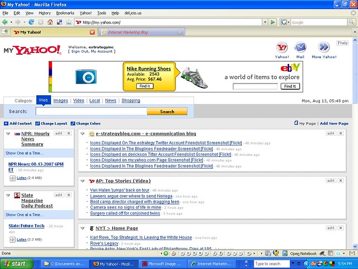
Task: Open the del.icio.us menu
Action: (x=133, y=13)
